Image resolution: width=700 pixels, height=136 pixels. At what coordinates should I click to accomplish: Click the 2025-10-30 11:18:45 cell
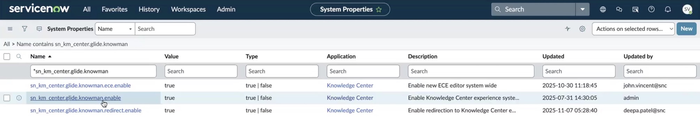[569, 85]
